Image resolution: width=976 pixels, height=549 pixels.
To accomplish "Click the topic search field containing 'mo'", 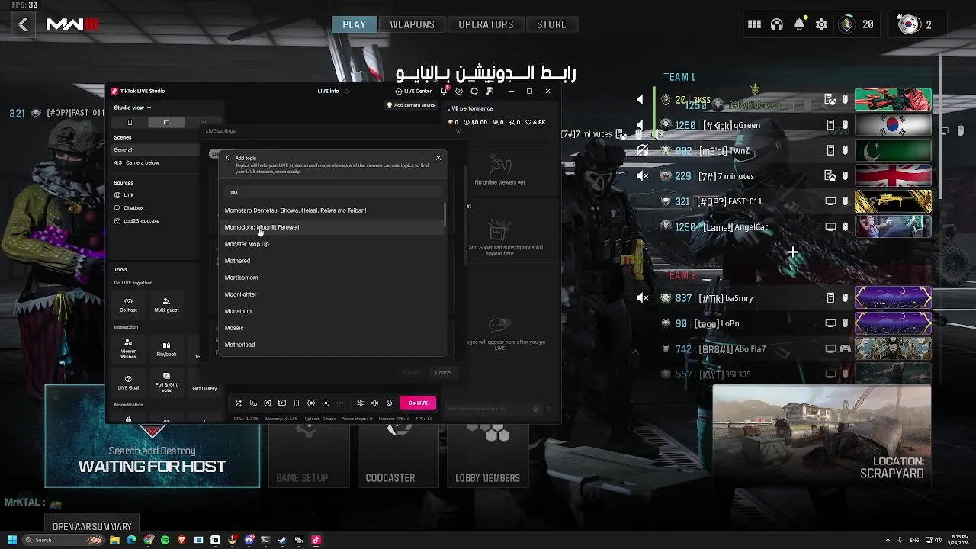I will (333, 191).
